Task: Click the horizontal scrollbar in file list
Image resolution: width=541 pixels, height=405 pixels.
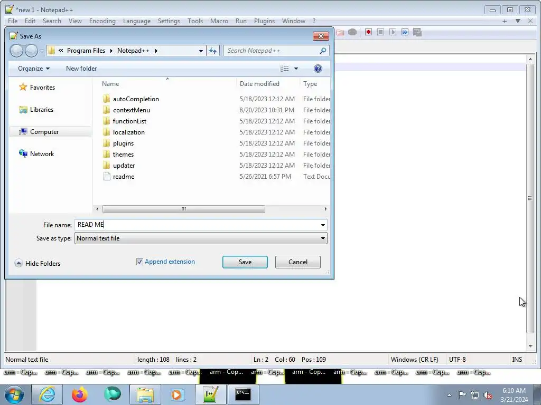Action: click(x=183, y=209)
